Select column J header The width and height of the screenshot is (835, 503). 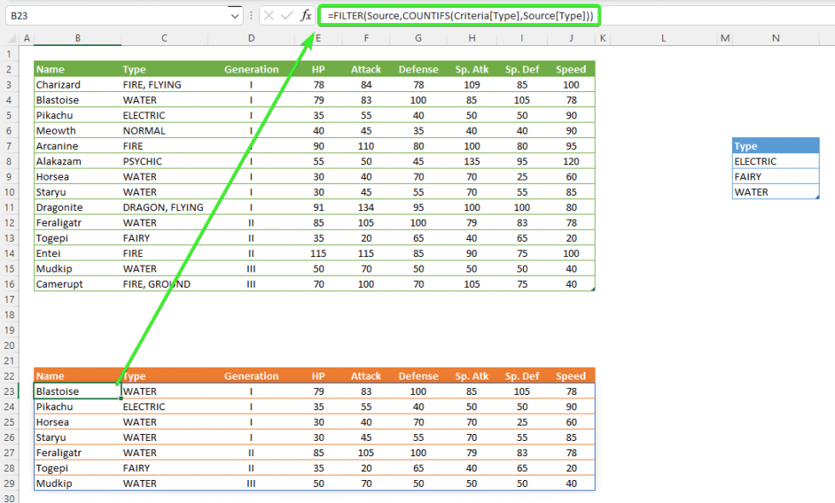[x=571, y=37]
